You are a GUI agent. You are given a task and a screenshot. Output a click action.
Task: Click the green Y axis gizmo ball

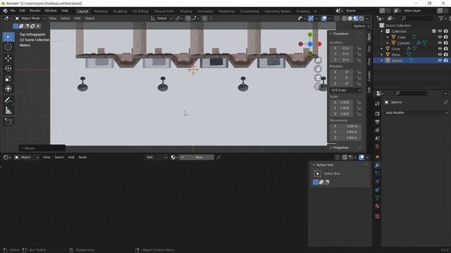[310, 34]
